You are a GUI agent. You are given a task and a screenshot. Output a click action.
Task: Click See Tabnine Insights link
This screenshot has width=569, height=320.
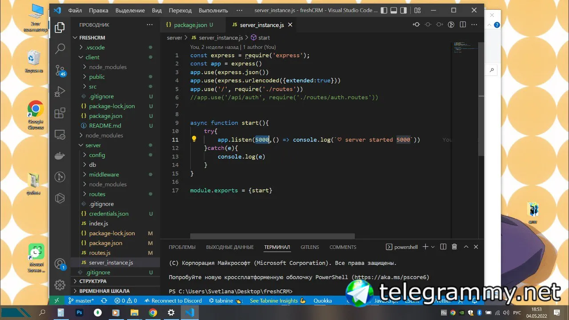pyautogui.click(x=278, y=300)
